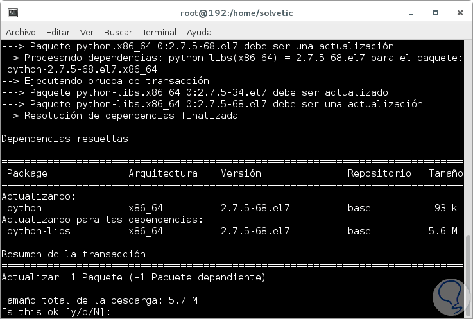The height and width of the screenshot is (319, 473).
Task: Click 'base' repository in python-libs row
Action: (359, 231)
